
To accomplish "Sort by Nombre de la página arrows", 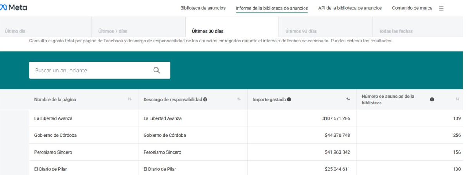I will [x=130, y=99].
